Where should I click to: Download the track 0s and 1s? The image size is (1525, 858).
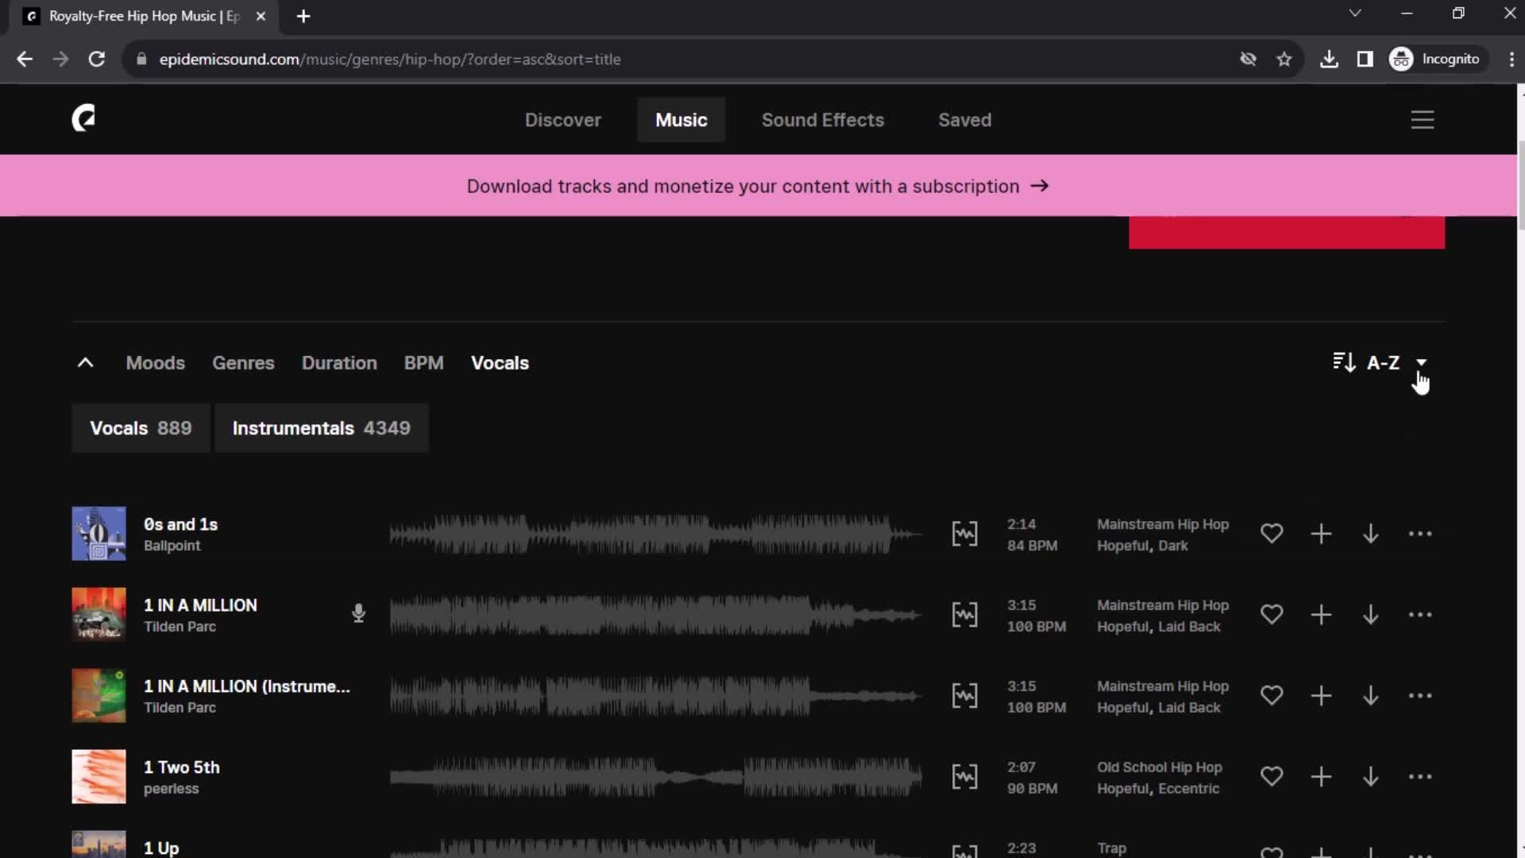(x=1371, y=534)
